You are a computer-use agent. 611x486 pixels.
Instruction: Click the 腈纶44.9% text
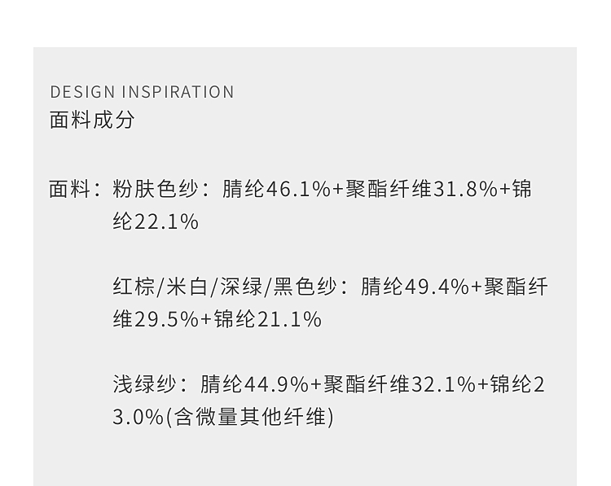(x=254, y=384)
